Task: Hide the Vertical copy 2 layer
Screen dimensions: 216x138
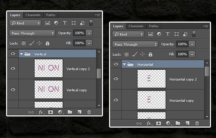Action: pos(13,68)
